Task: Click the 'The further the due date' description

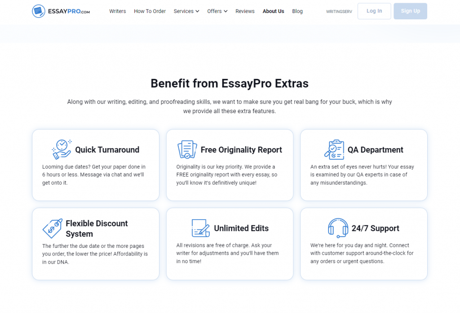Action: coord(95,254)
